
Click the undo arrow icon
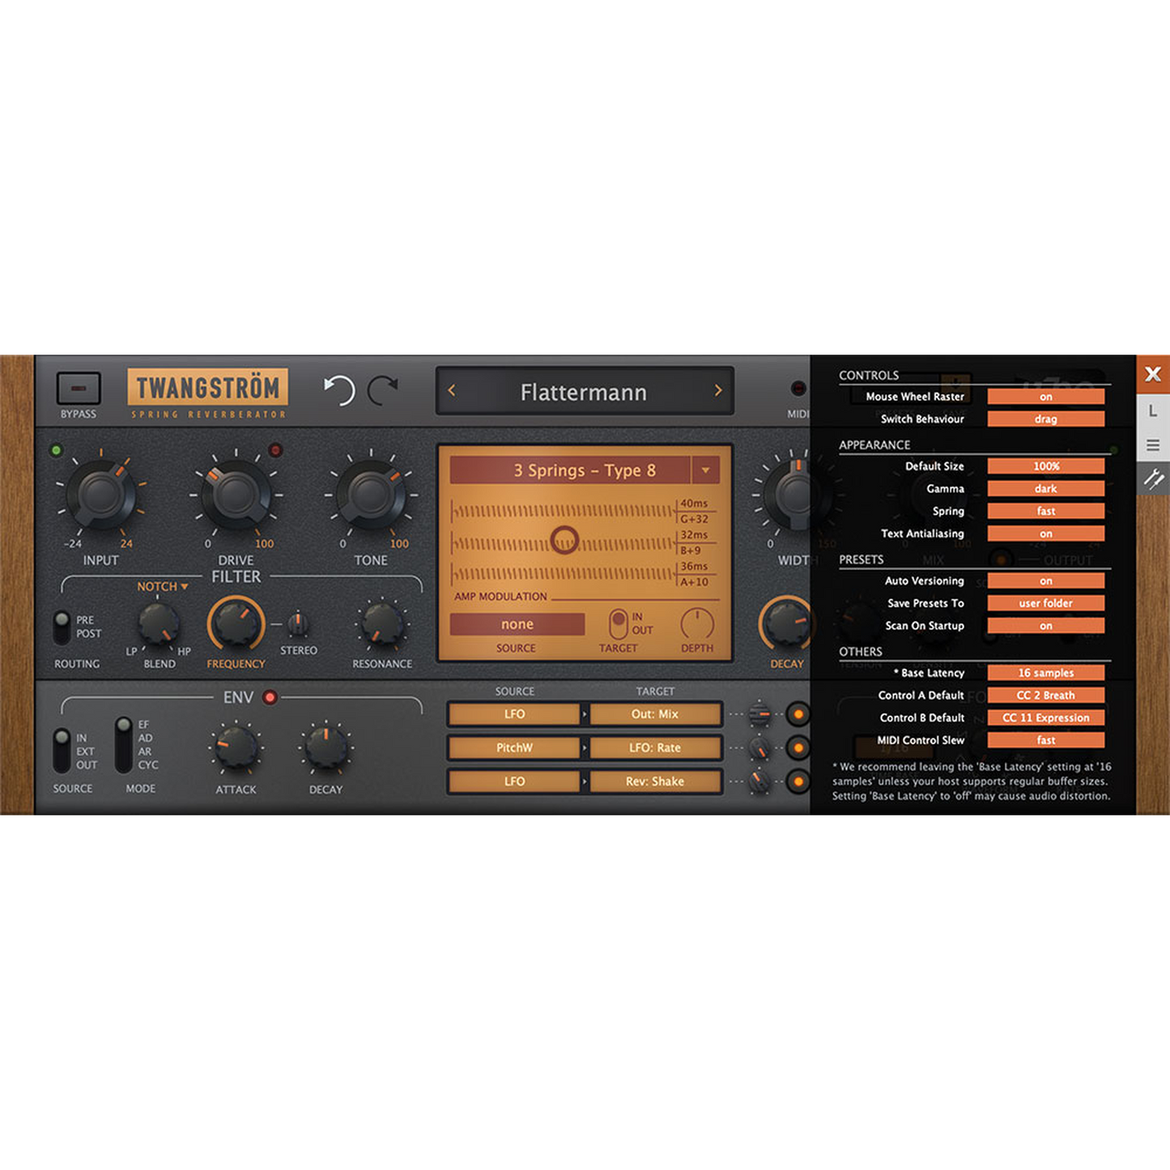(x=339, y=390)
